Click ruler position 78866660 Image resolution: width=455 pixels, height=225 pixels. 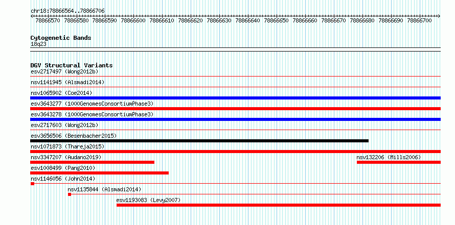pos(305,20)
